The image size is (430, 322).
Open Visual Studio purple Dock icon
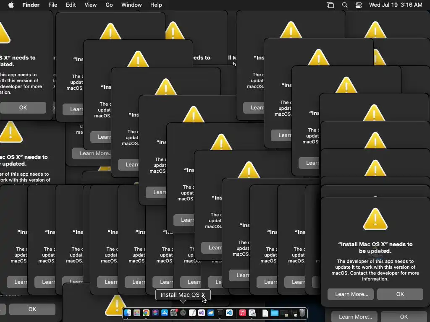[202, 313]
